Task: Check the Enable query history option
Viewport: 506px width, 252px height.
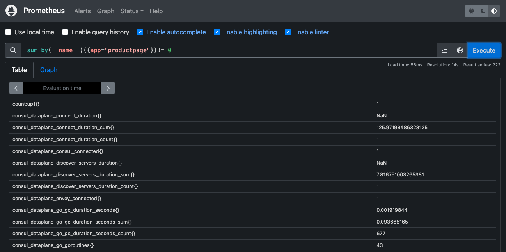Action: tap(65, 32)
